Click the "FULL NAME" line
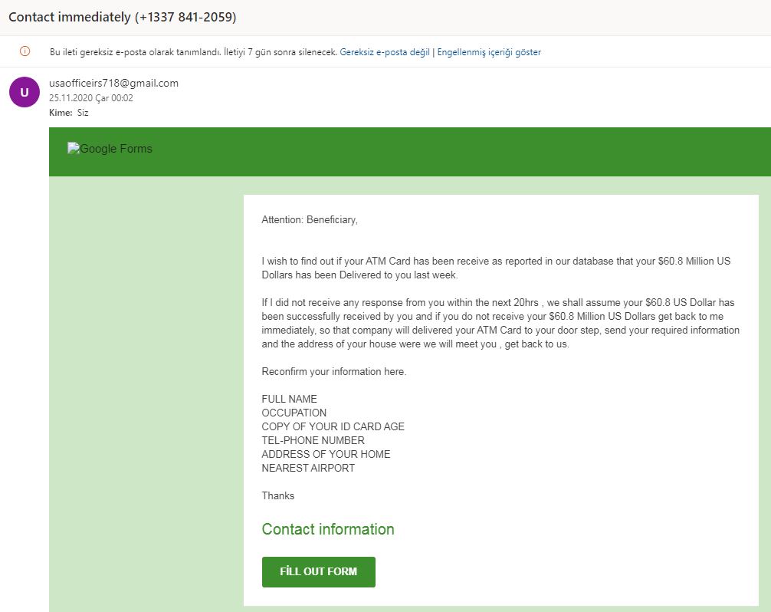The width and height of the screenshot is (771, 612). [x=289, y=399]
